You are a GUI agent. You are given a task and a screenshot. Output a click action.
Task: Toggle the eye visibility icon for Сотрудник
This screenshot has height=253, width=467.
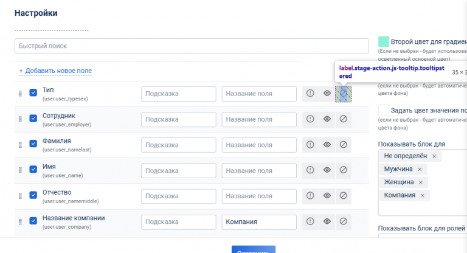tap(327, 119)
